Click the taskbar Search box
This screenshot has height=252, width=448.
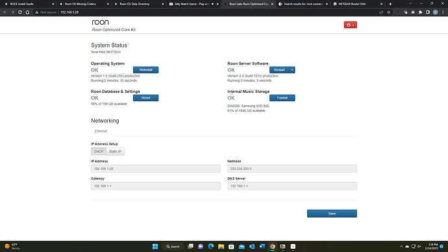click(173, 247)
